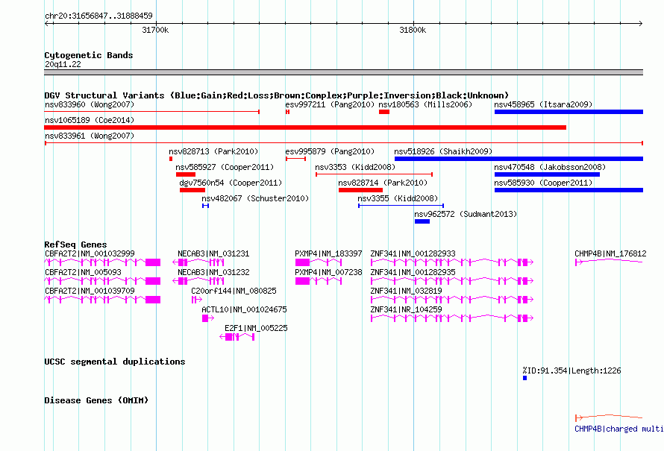
Task: Select the esv995879 (Pang2010) red interval
Action: (295, 159)
